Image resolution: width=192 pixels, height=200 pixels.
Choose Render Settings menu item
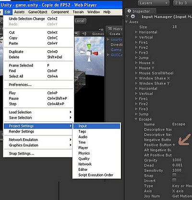click(x=38, y=132)
